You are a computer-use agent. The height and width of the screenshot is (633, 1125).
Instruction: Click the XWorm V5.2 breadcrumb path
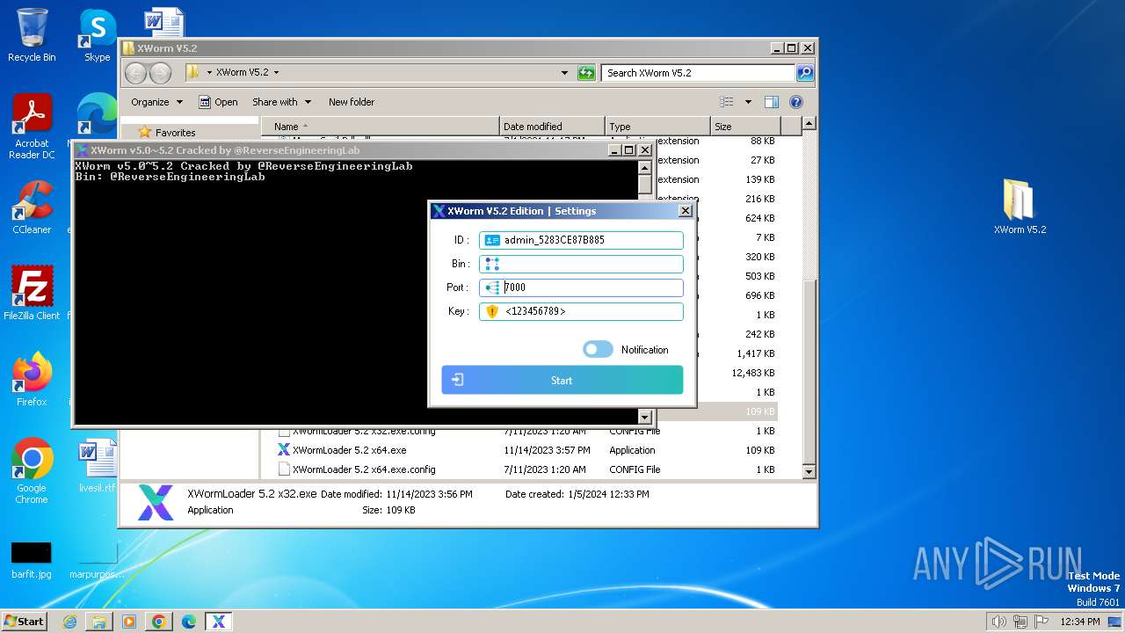(243, 73)
